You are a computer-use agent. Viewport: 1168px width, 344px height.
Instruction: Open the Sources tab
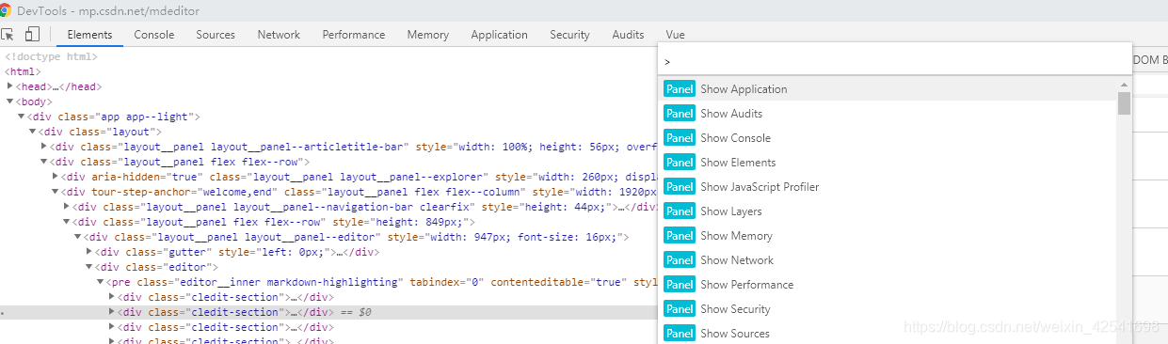pyautogui.click(x=216, y=35)
